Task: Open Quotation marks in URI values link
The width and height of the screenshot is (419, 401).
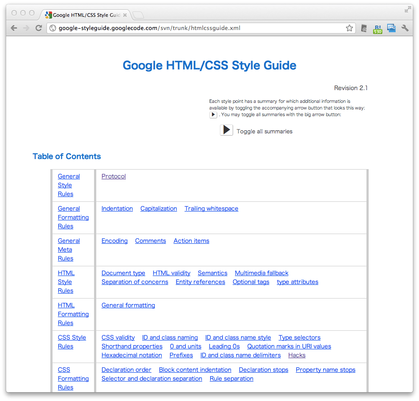Action: 289,346
